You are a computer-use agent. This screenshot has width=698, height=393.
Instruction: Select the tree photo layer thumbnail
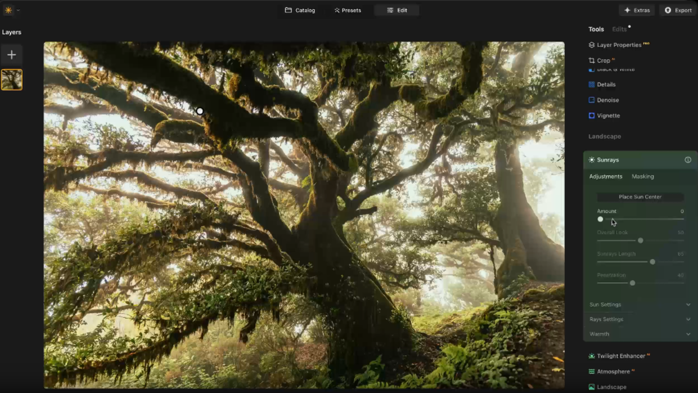pos(12,80)
